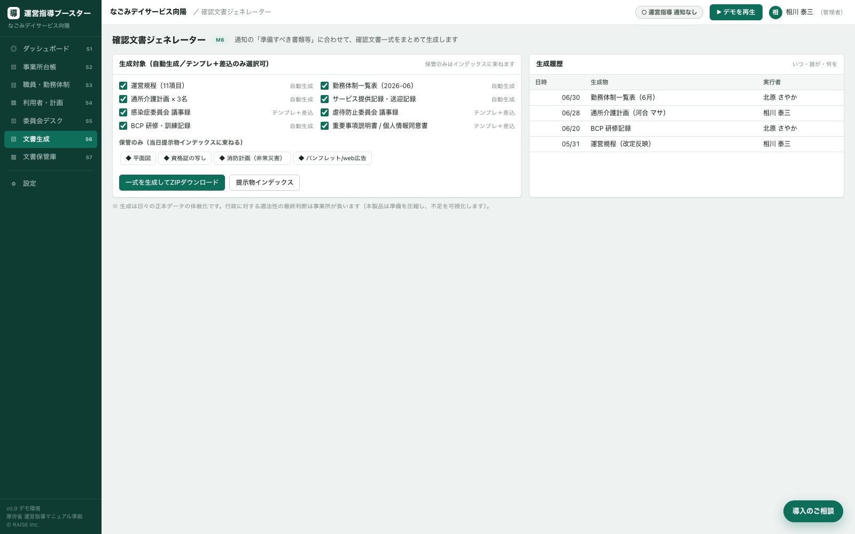
Task: Click the デモを再生 button
Action: (x=736, y=12)
